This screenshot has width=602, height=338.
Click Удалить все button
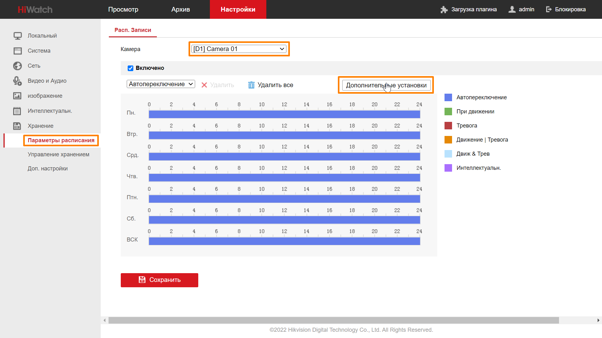pos(270,85)
